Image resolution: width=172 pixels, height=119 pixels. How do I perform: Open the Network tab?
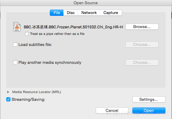[89, 13]
